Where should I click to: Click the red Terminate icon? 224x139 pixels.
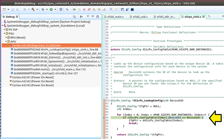coord(84,9)
